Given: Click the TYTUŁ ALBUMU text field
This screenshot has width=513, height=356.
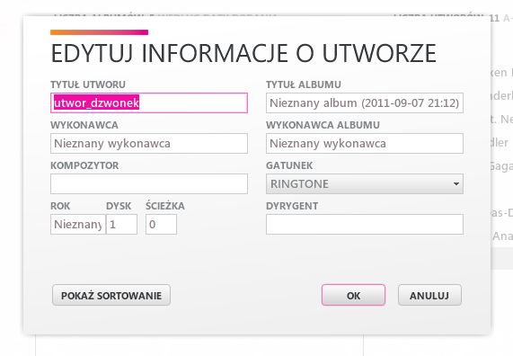Looking at the screenshot, I should tap(365, 102).
